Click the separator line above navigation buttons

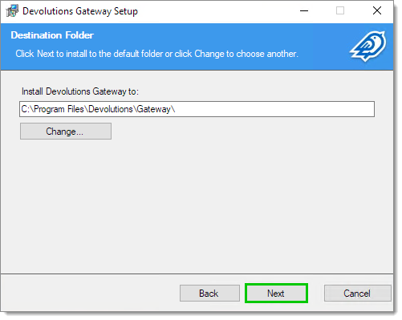[197, 273]
